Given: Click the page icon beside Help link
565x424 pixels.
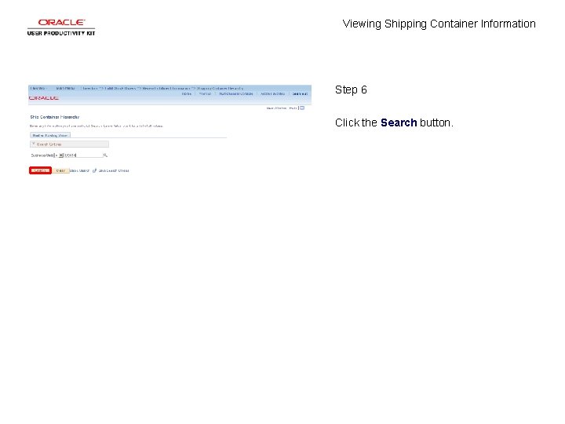Looking at the screenshot, I should (302, 108).
